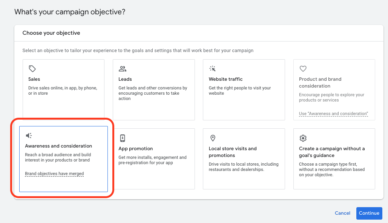Select App promotion objective title
The width and height of the screenshot is (388, 223).
point(135,149)
